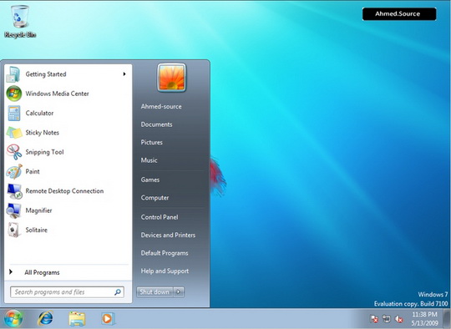Launch Paint by its label

click(33, 171)
